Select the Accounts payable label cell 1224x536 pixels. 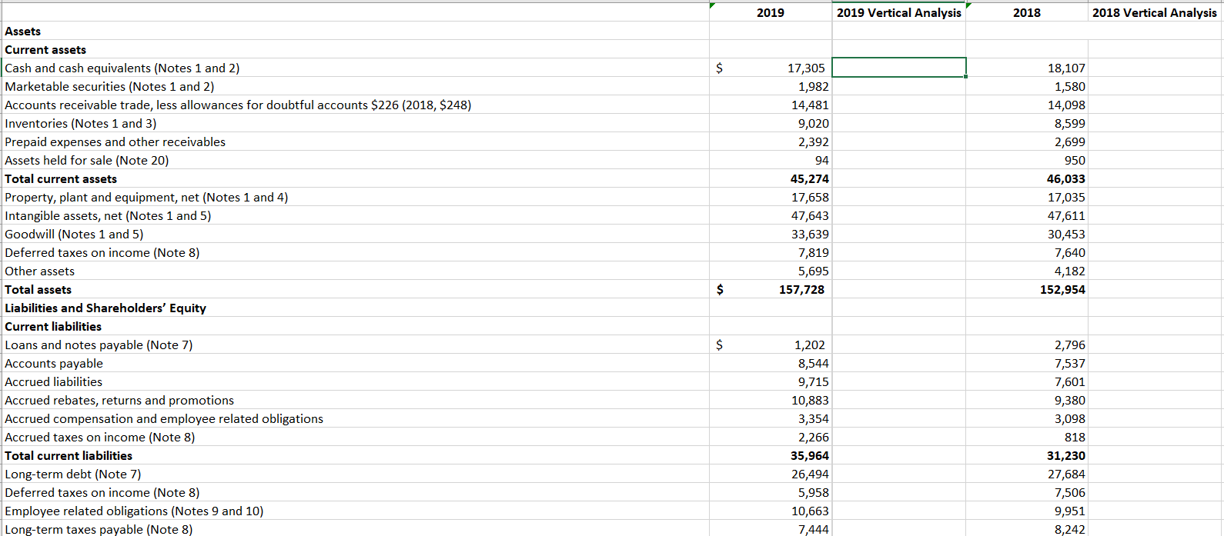(355, 363)
